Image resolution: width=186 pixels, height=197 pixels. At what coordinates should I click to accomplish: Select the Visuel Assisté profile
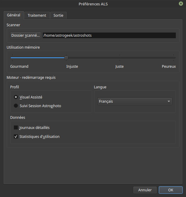[16, 97]
